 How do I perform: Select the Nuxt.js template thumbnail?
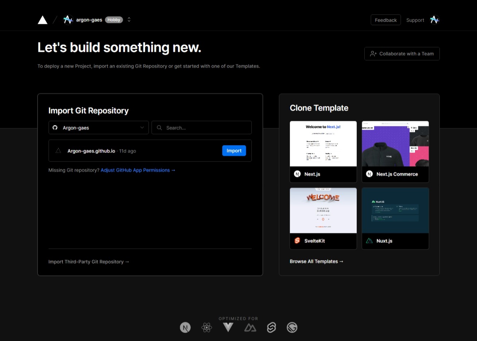pyautogui.click(x=395, y=210)
